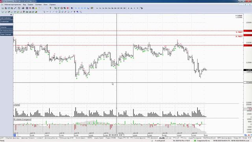Select the 1m timeframe button
Image resolution: width=252 pixels, height=142 pixels.
click(97, 8)
